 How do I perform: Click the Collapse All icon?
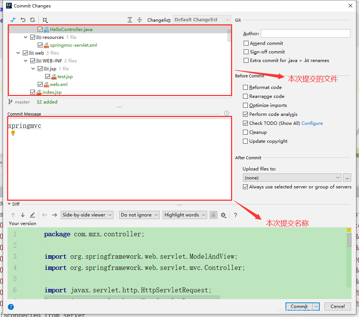click(x=140, y=20)
